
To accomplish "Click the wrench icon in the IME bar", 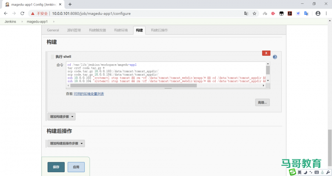I will point(328,173).
